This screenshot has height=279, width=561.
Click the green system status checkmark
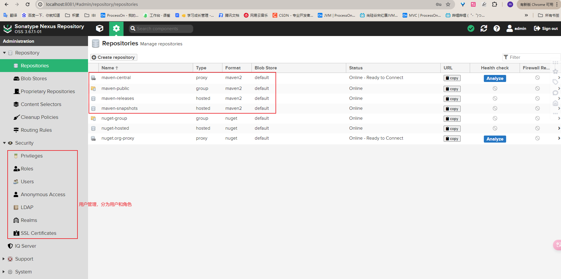pyautogui.click(x=471, y=28)
